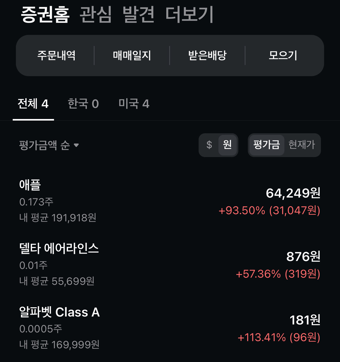Select the 전체 4 filter tab
This screenshot has width=340, height=362.
coord(33,104)
